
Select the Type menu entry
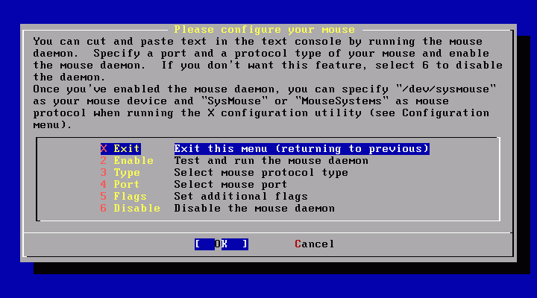(x=224, y=173)
